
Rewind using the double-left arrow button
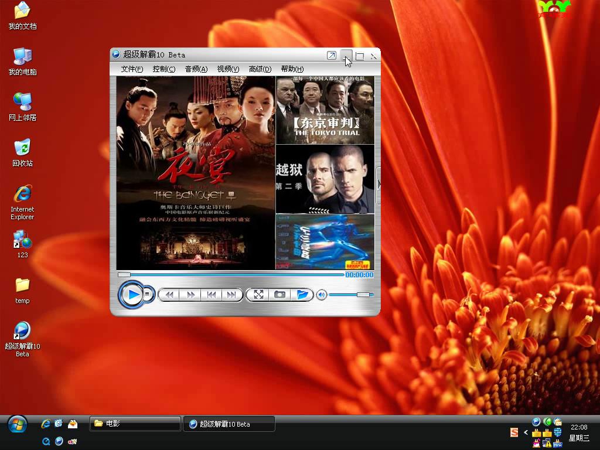tap(169, 295)
